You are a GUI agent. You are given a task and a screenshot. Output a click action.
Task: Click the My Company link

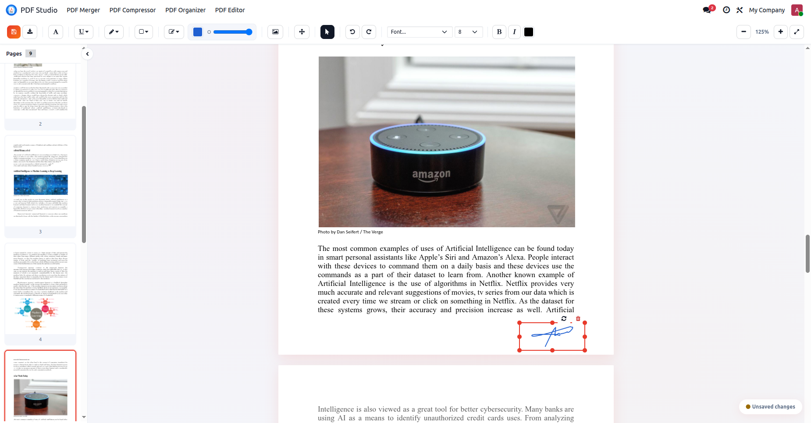pyautogui.click(x=767, y=10)
